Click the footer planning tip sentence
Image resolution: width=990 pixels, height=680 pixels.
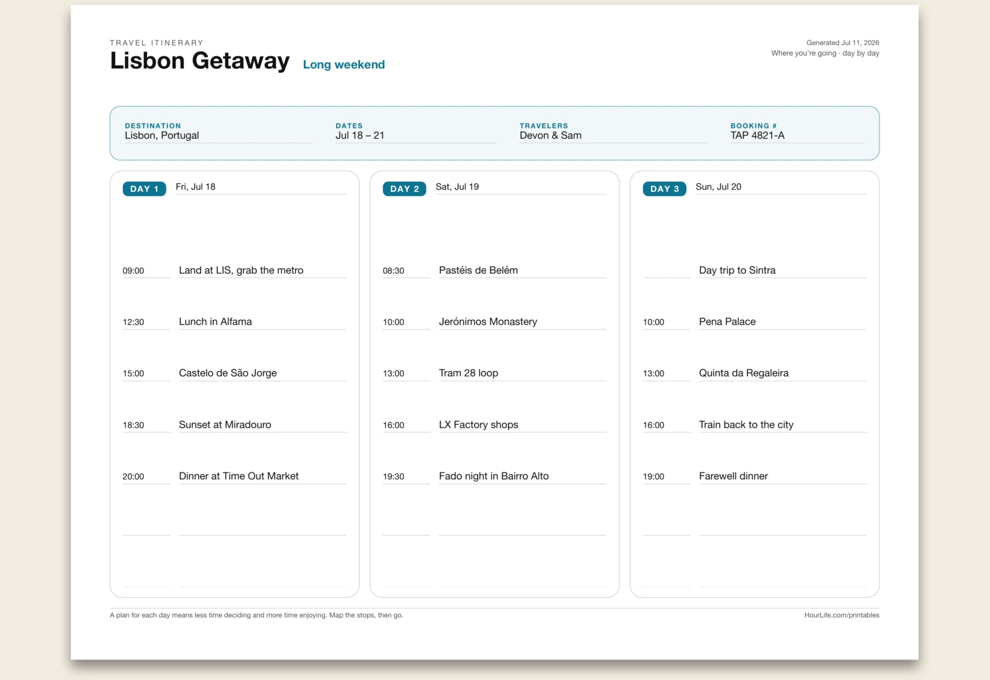pyautogui.click(x=257, y=615)
